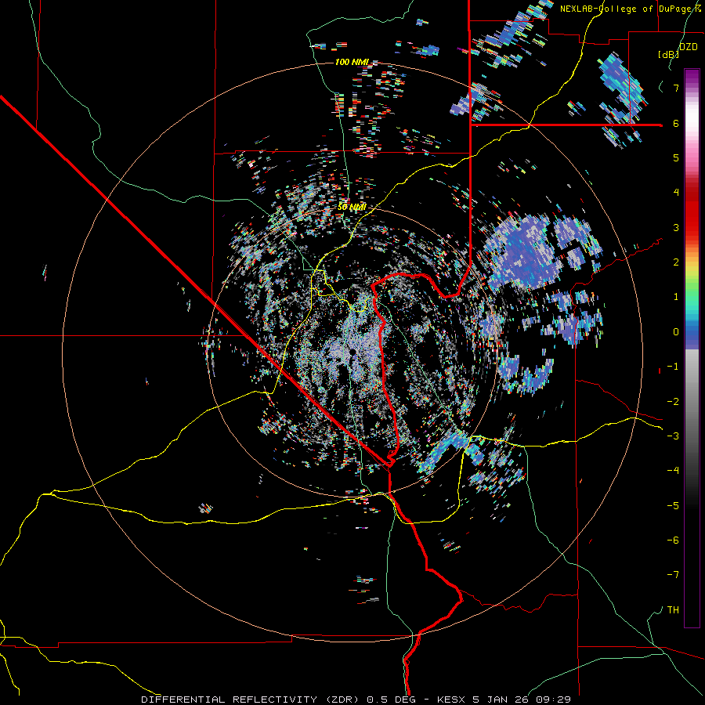Viewport: 705px width, 705px height.
Task: Click the 1 value on the color scale
Action: coord(676,297)
